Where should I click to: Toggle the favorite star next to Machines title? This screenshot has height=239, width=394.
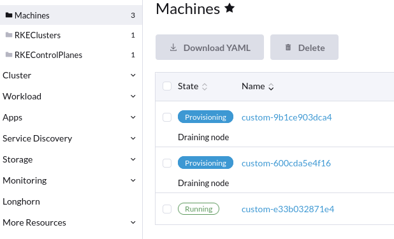pyautogui.click(x=230, y=8)
